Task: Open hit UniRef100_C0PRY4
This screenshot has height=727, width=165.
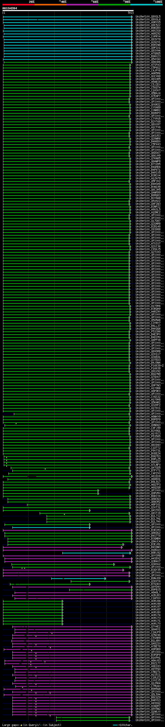Action: pyautogui.click(x=148, y=36)
